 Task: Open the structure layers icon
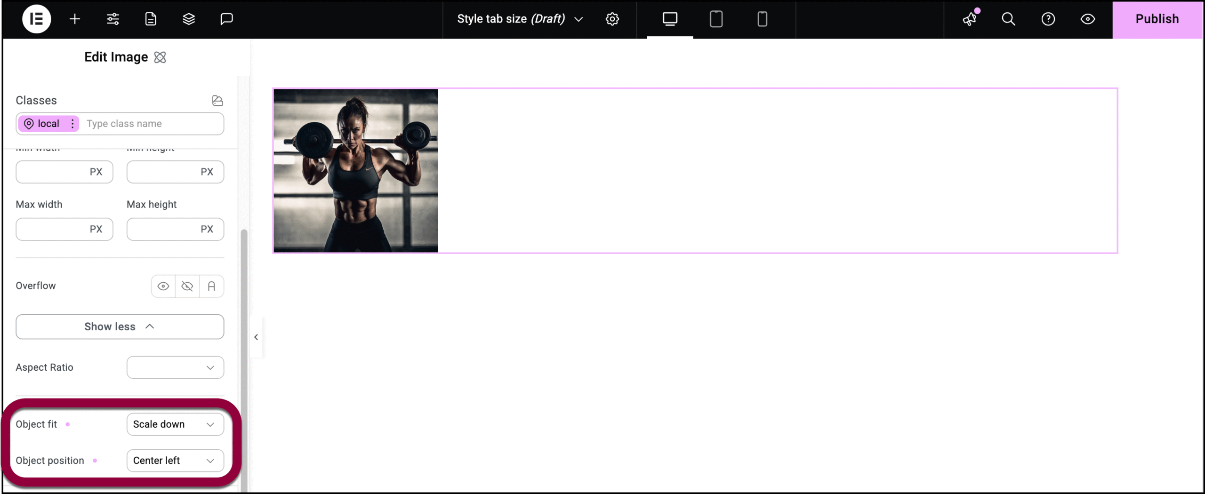[x=189, y=19]
